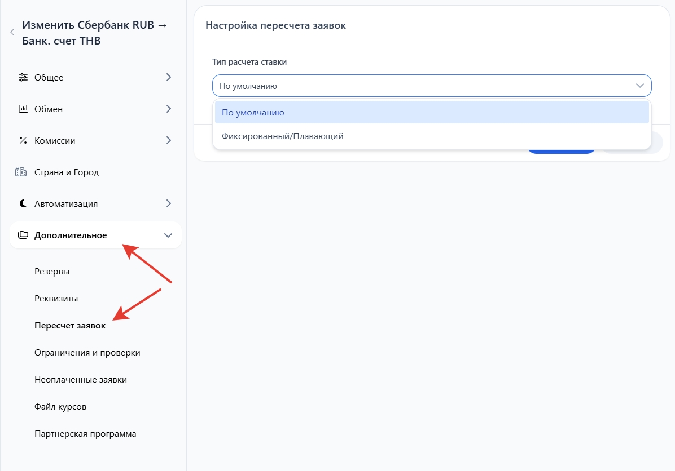Expand the Комиссии section chevron

(x=168, y=140)
